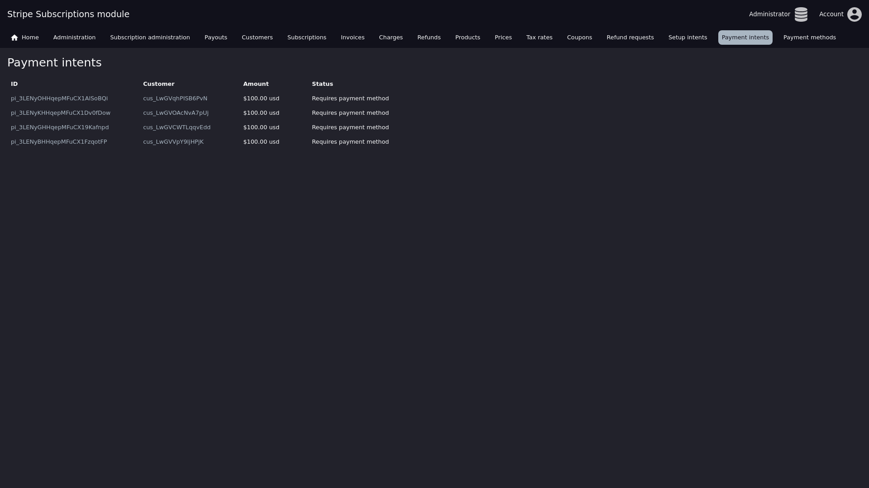This screenshot has width=869, height=488.
Task: Navigate to the Prices page
Action: coord(503,38)
